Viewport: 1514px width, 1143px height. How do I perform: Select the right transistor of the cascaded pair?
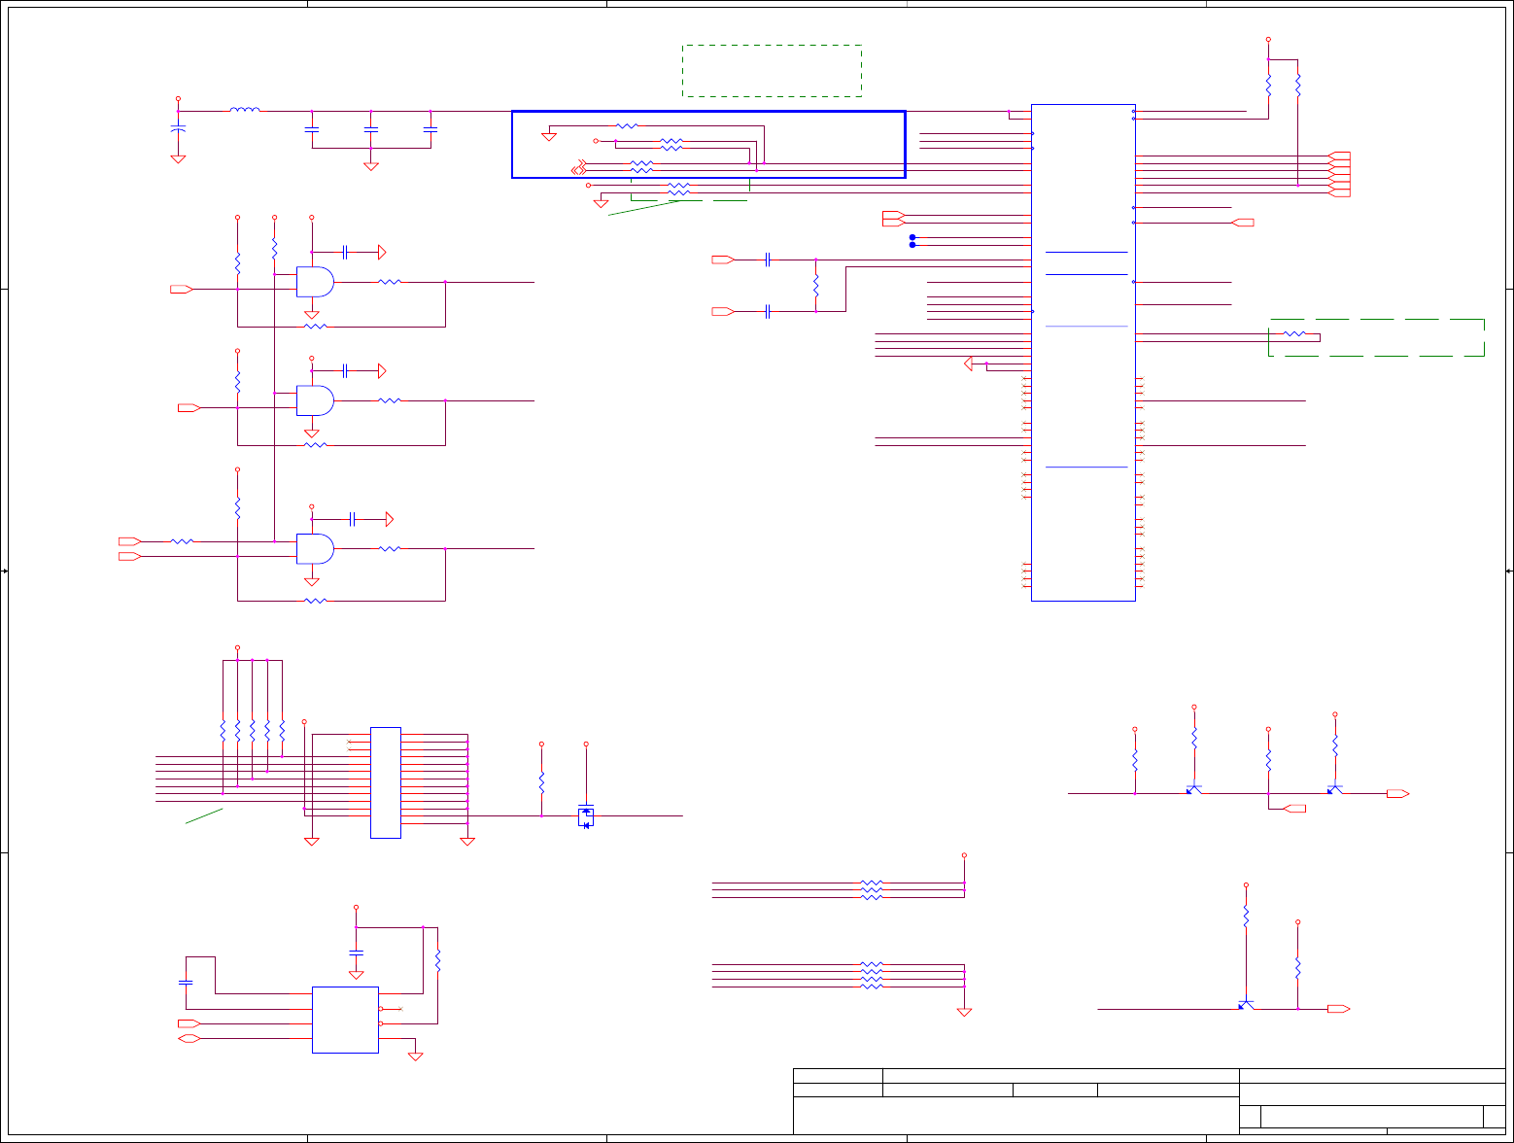[x=1334, y=788]
